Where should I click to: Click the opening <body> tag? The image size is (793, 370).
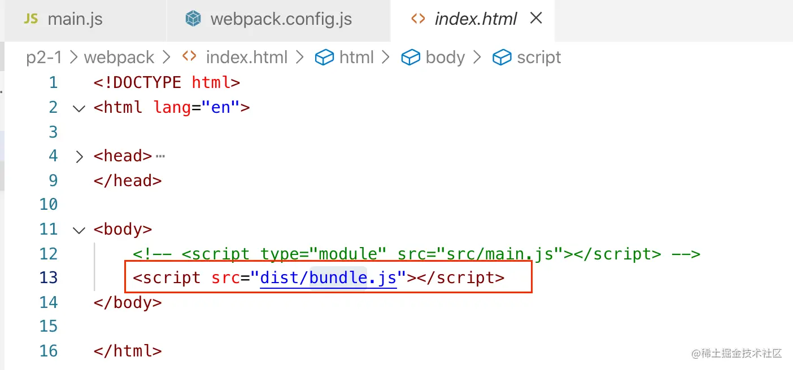click(x=123, y=230)
